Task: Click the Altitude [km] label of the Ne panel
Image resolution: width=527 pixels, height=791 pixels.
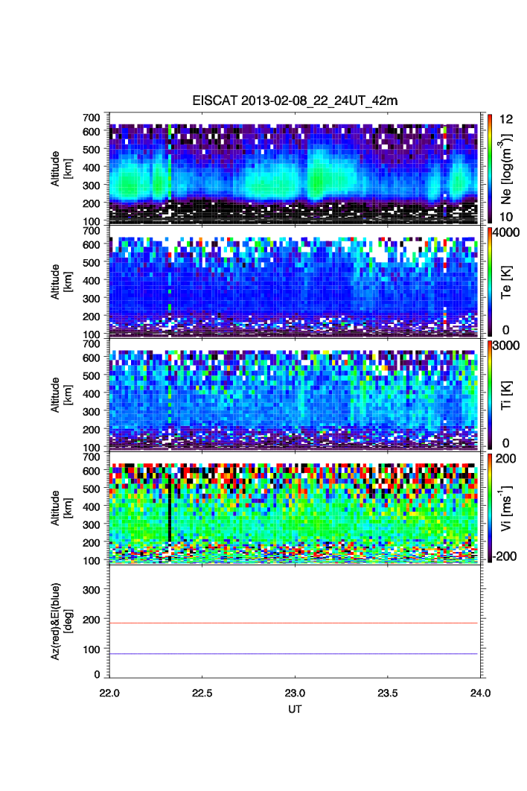Action: (x=62, y=168)
